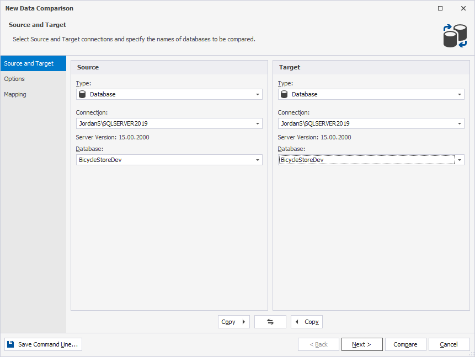Viewport: 475px width, 357px height.
Task: Open the Source Type dropdown
Action: (258, 94)
